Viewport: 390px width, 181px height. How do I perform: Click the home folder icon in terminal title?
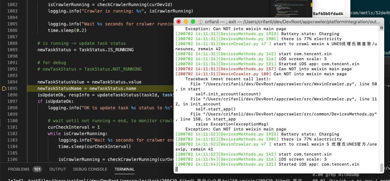[201, 22]
